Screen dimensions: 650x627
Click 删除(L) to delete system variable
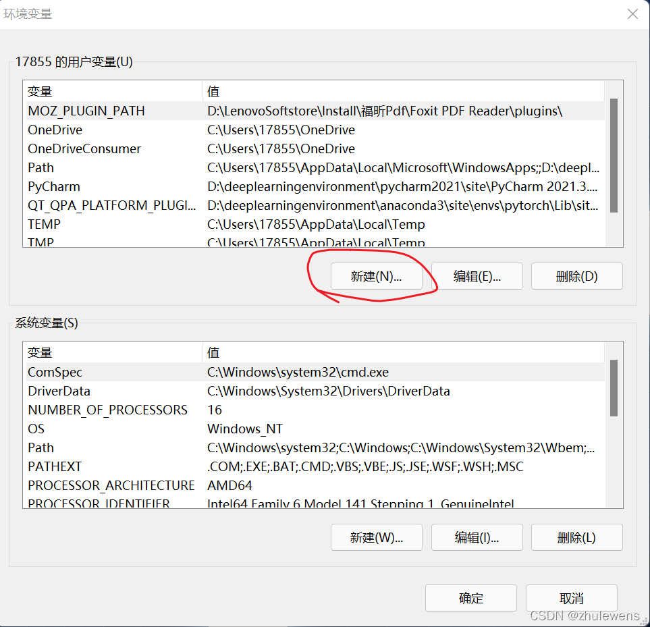tap(576, 537)
